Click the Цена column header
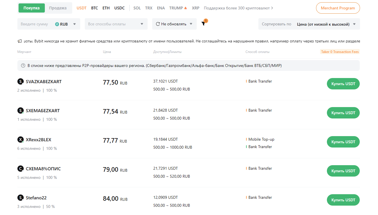The height and width of the screenshot is (215, 378). 107,52
